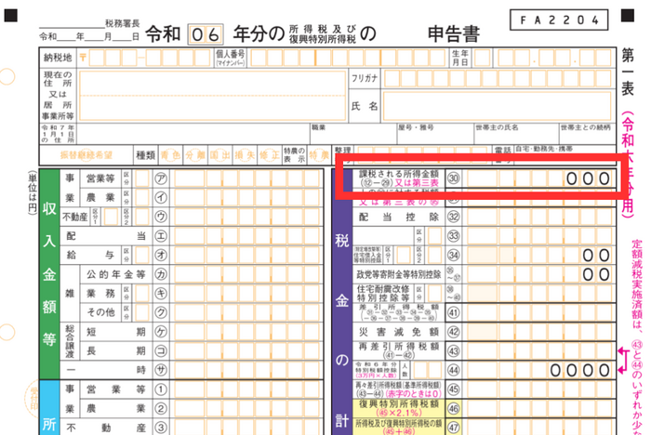651x435 pixels.
Task: Click the year box showing 06
Action: click(x=206, y=34)
